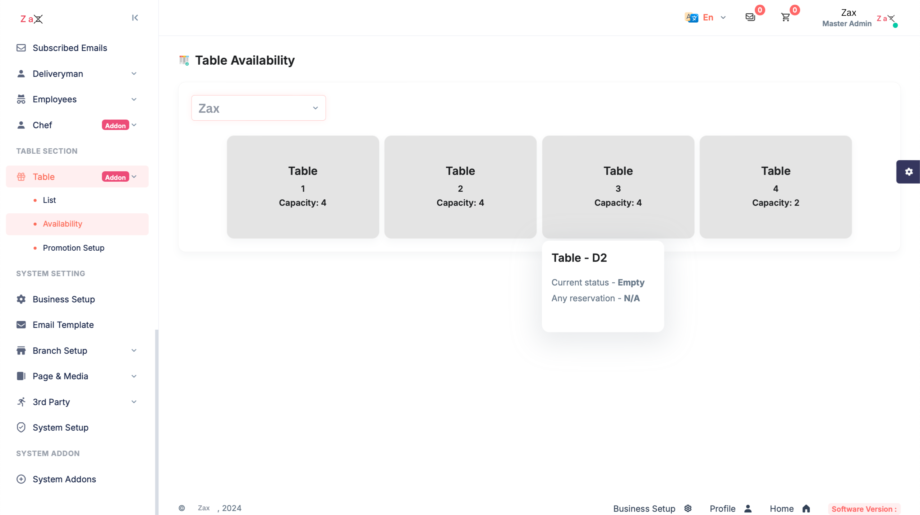
Task: Follow the footer Business Setup link
Action: tap(644, 509)
